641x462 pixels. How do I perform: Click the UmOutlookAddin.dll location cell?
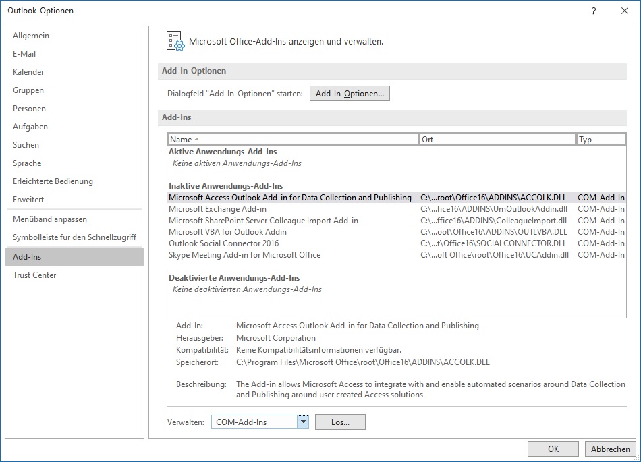tap(494, 208)
